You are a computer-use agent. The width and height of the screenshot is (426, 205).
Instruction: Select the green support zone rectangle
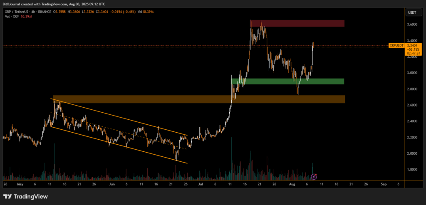coord(287,82)
